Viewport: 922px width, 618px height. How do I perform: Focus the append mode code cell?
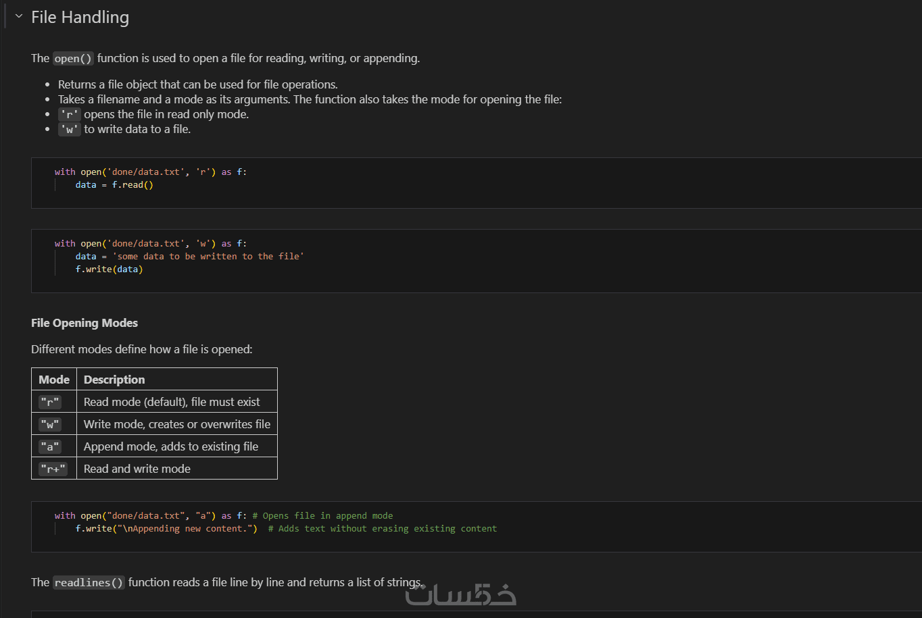[x=473, y=526]
